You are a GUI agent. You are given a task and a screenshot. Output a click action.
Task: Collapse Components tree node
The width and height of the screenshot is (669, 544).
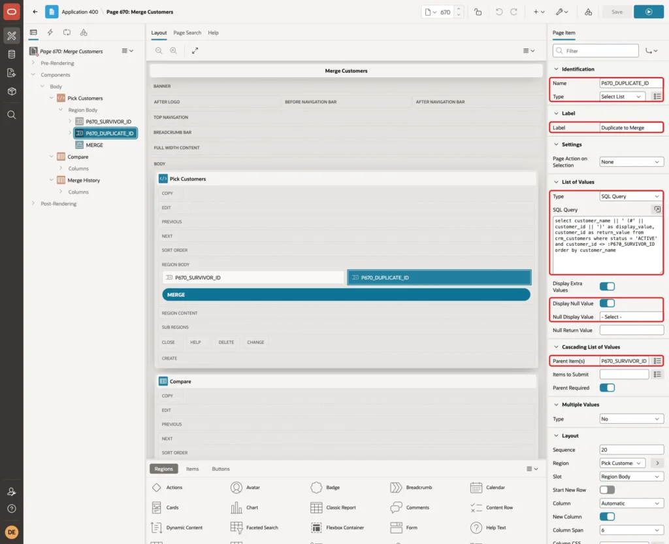coord(33,75)
